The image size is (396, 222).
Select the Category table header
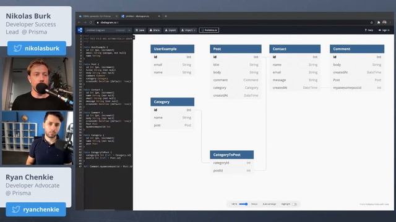173,102
